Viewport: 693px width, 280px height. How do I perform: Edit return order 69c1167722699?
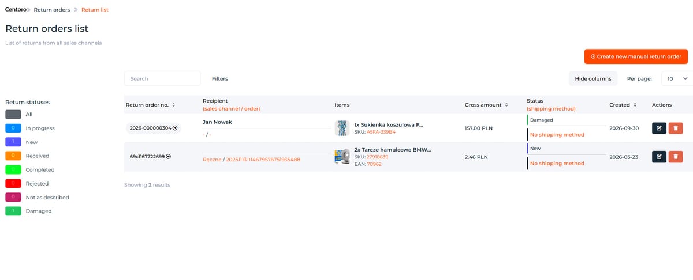tap(659, 156)
